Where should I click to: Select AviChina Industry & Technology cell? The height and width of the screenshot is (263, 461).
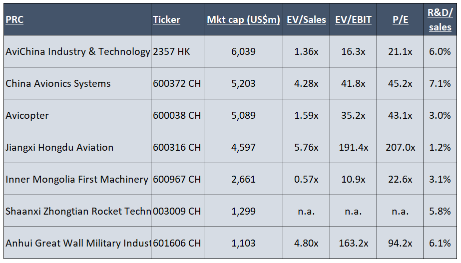click(77, 51)
